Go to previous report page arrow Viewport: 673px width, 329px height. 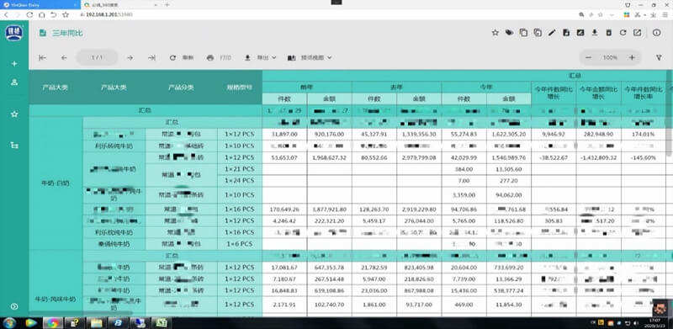[64, 57]
